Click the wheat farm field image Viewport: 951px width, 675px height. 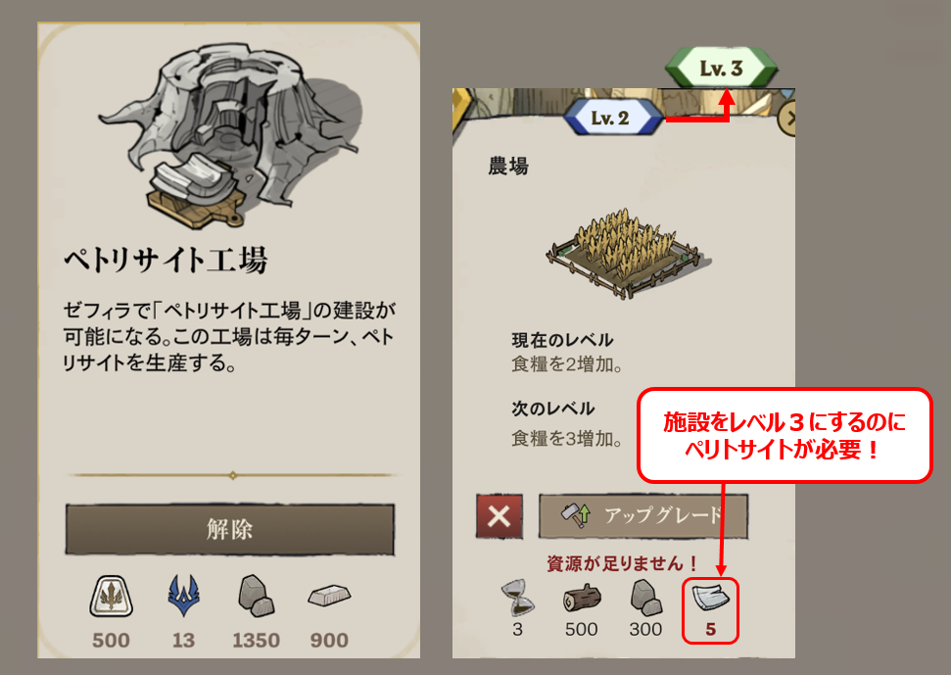(627, 253)
